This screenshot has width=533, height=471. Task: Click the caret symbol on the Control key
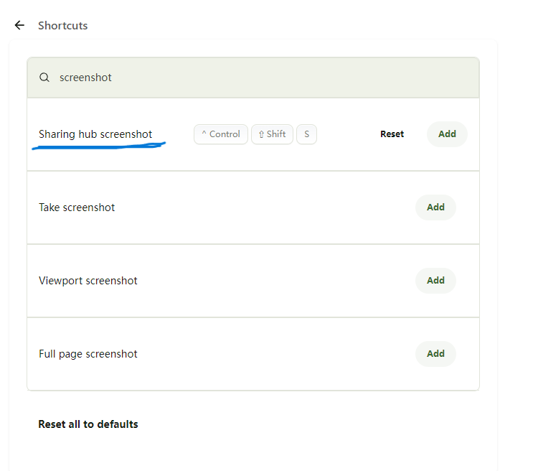click(x=204, y=134)
